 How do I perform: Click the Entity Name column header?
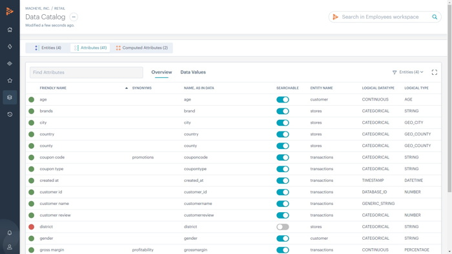tap(322, 88)
